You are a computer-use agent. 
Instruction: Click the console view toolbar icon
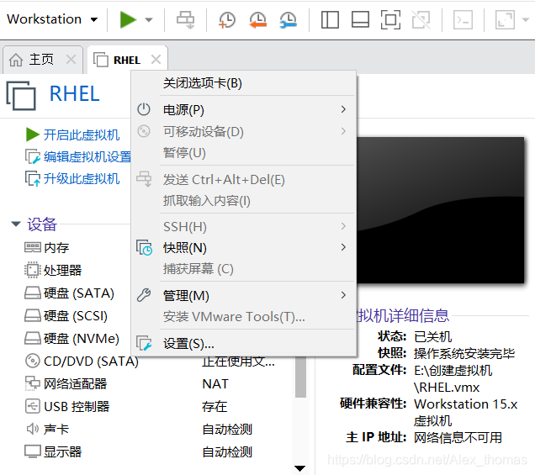point(463,20)
